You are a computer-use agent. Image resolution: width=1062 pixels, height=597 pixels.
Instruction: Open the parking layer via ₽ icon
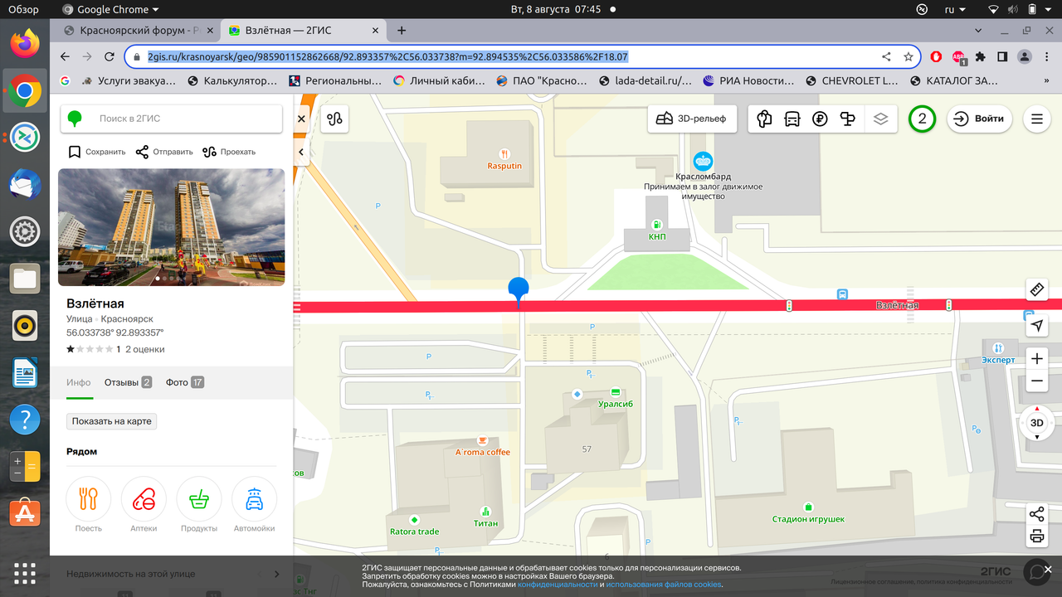(820, 119)
